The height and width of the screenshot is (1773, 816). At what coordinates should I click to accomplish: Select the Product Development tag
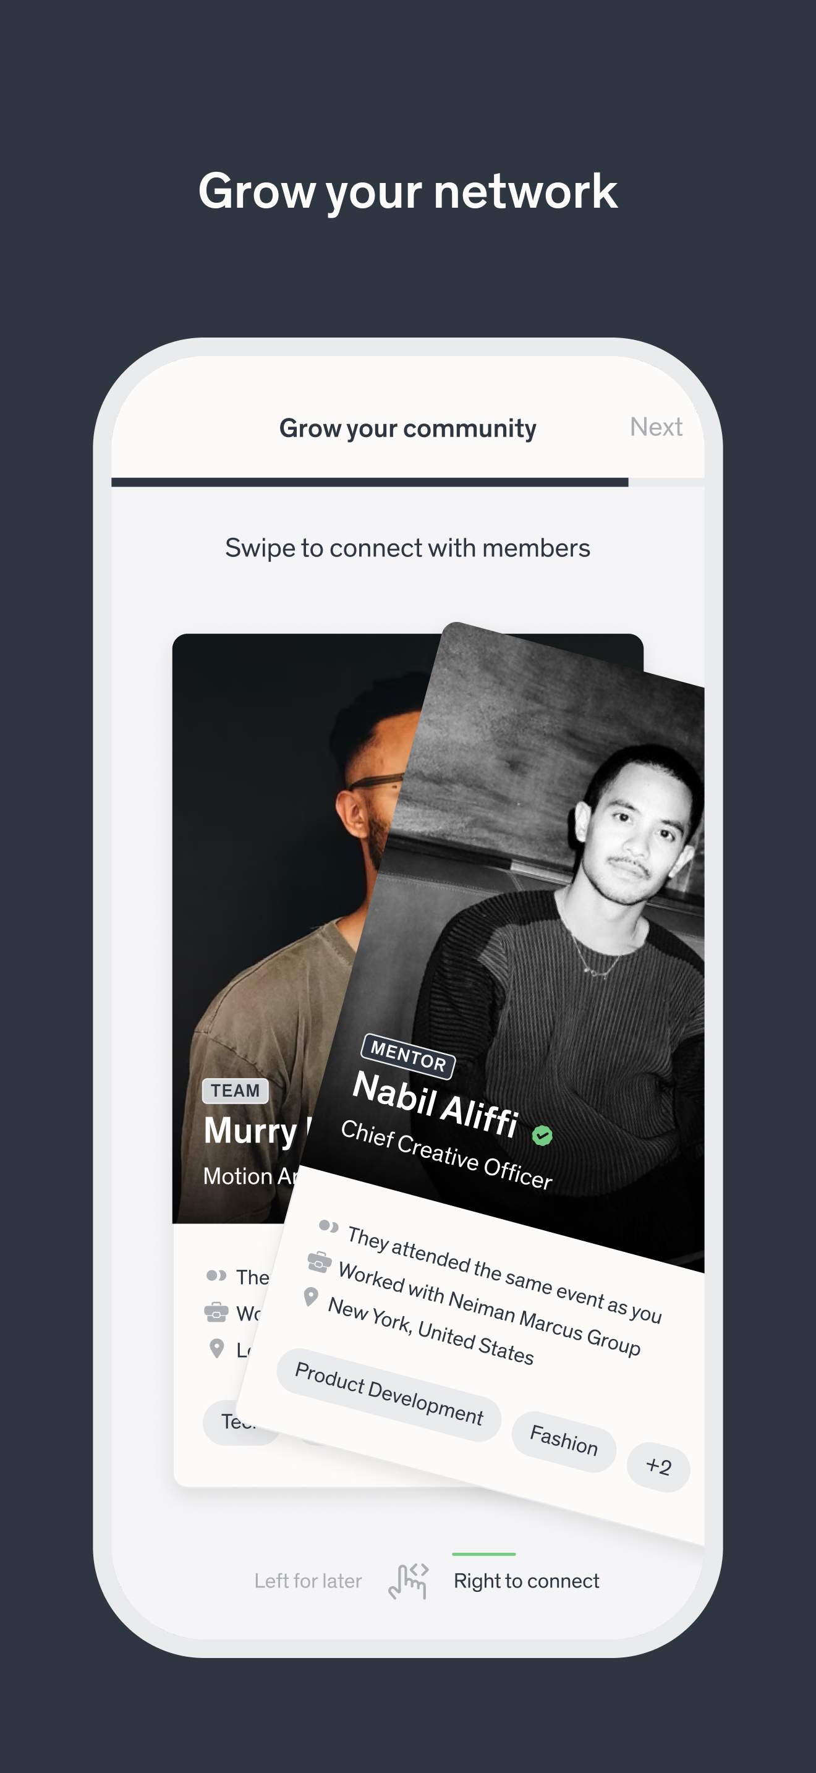click(389, 1395)
